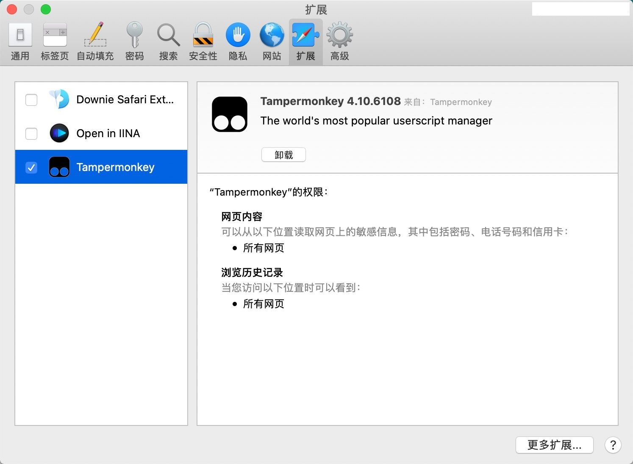Image resolution: width=633 pixels, height=464 pixels.
Task: Open the 高级 (Advanced) settings pane
Action: pyautogui.click(x=339, y=40)
